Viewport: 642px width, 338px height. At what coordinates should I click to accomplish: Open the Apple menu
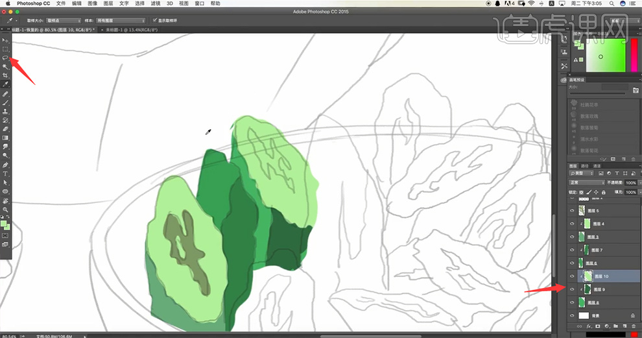8,3
